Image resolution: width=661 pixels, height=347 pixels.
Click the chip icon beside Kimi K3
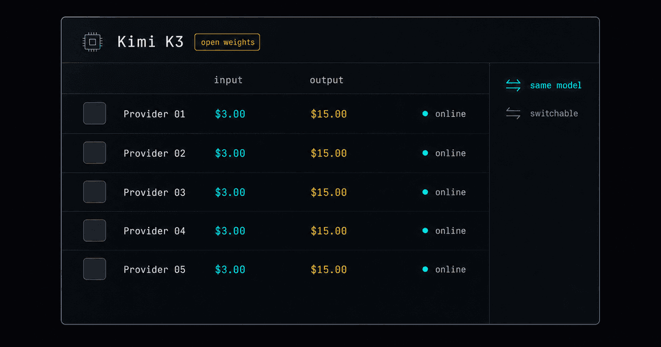92,42
